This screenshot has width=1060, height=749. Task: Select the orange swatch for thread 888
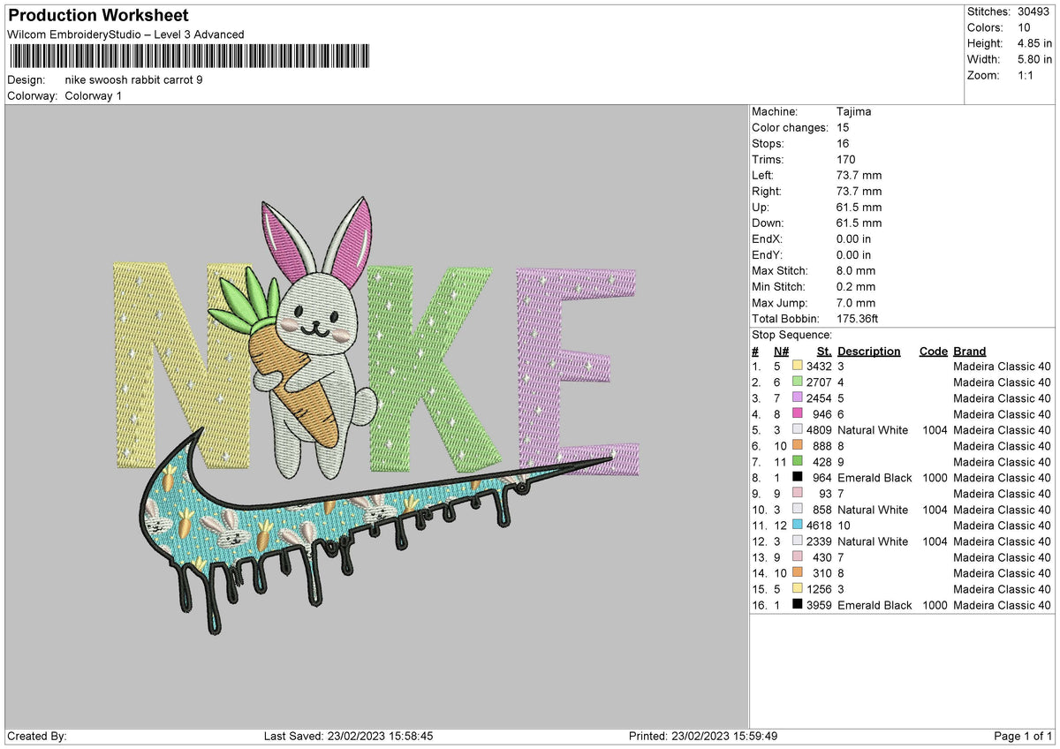(x=797, y=446)
